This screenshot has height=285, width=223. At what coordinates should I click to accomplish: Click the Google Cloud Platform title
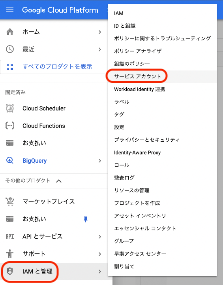click(60, 10)
